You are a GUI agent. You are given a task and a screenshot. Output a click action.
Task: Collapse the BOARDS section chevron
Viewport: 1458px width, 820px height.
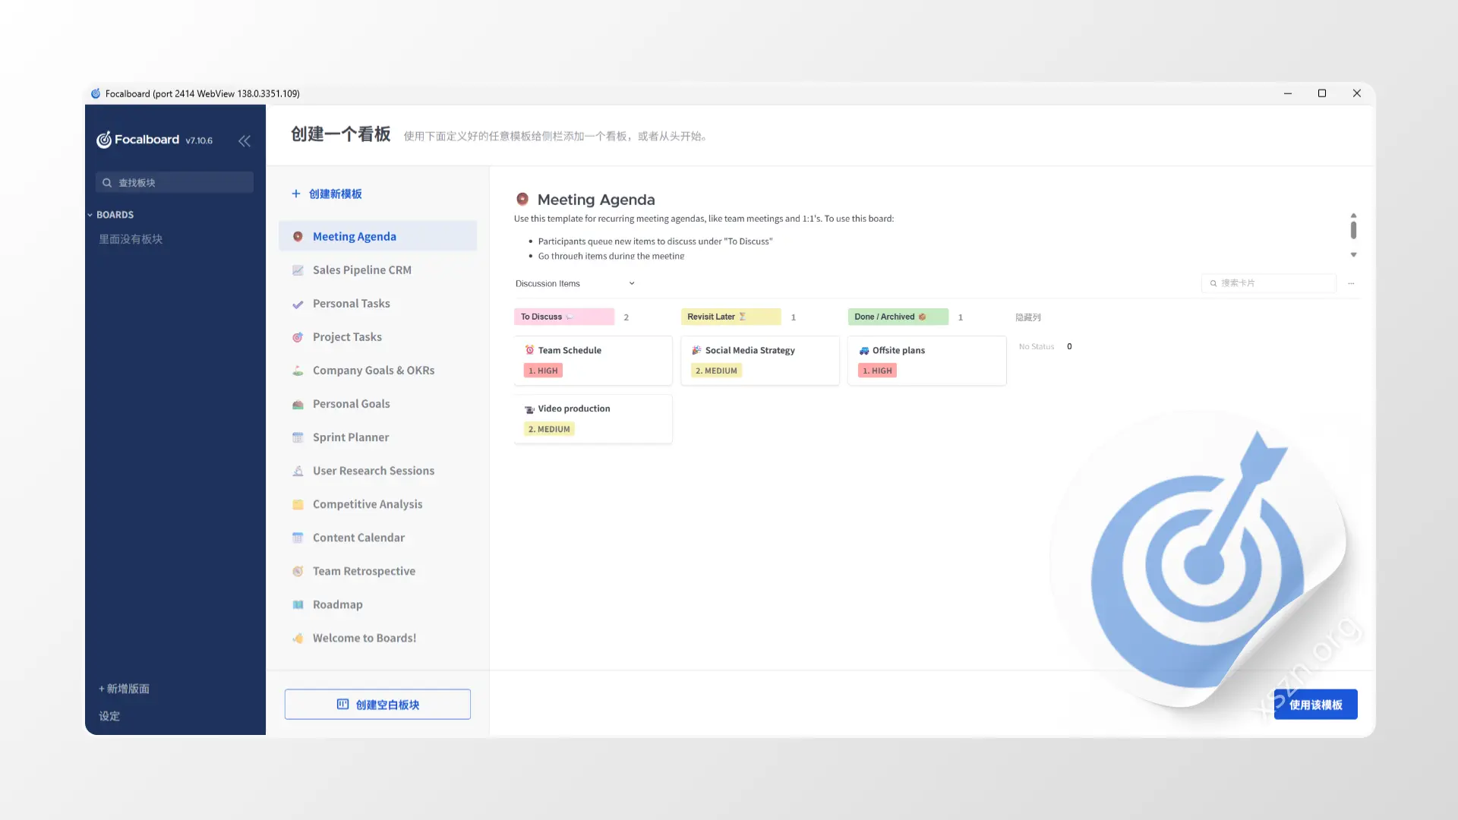pos(90,215)
